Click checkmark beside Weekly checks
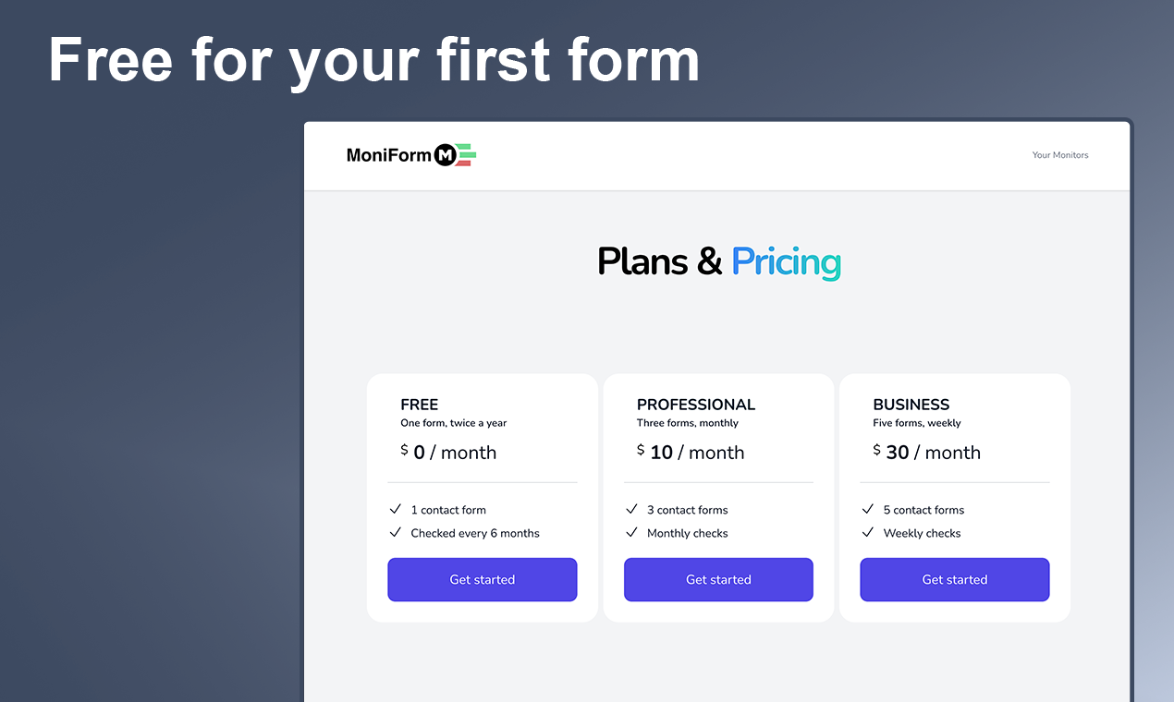The width and height of the screenshot is (1174, 702). [x=868, y=532]
